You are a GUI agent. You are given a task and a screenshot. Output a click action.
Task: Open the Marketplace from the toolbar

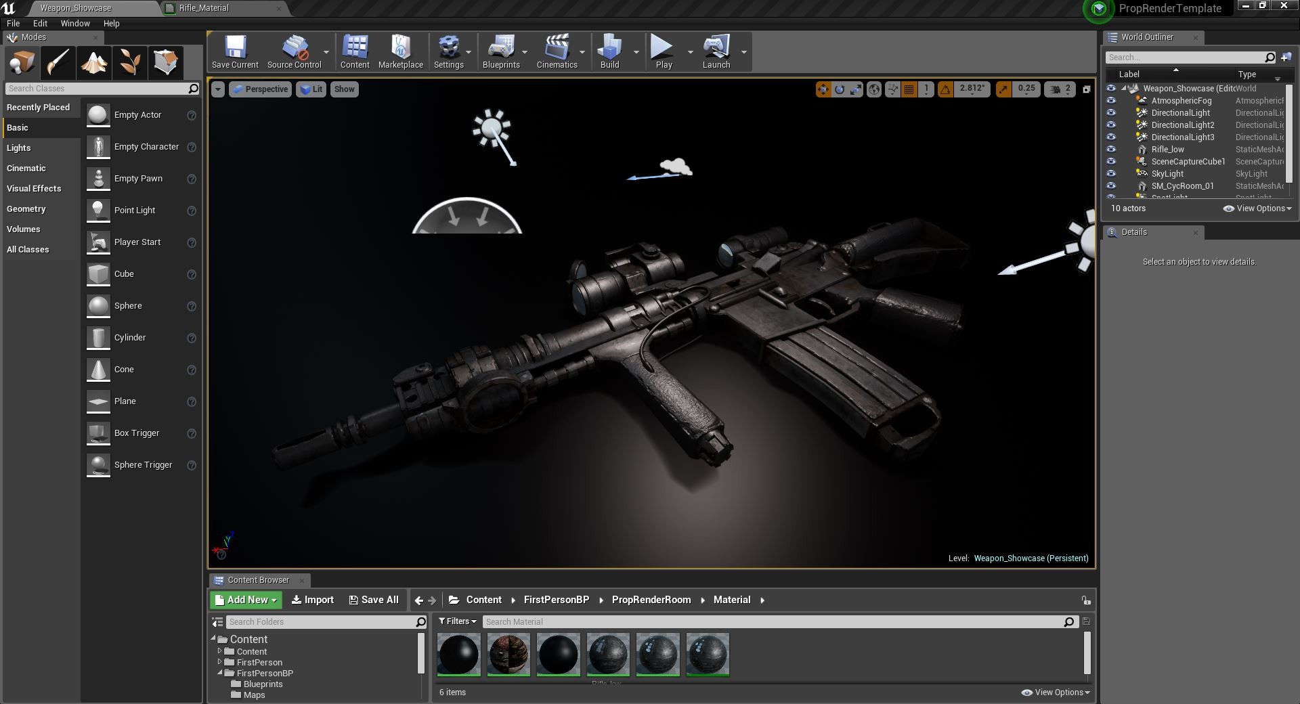pos(400,51)
